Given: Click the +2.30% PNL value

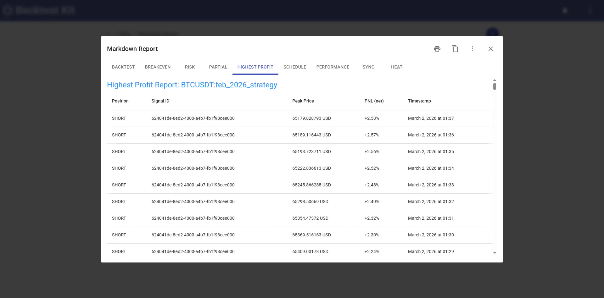Looking at the screenshot, I should [x=372, y=235].
